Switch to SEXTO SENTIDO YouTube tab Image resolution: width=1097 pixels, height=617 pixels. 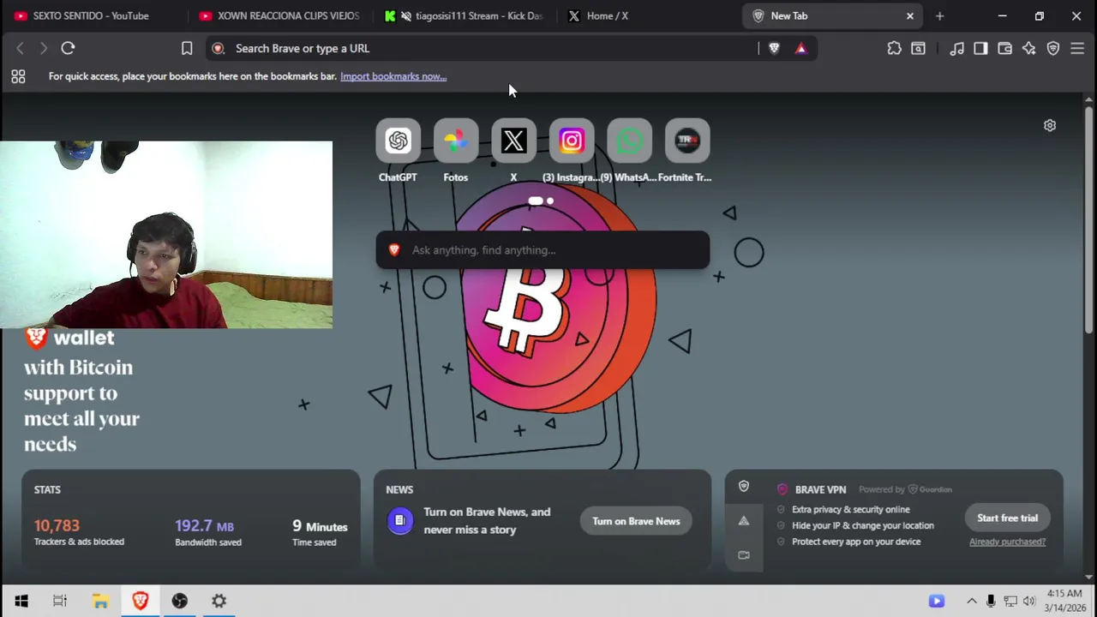(91, 15)
